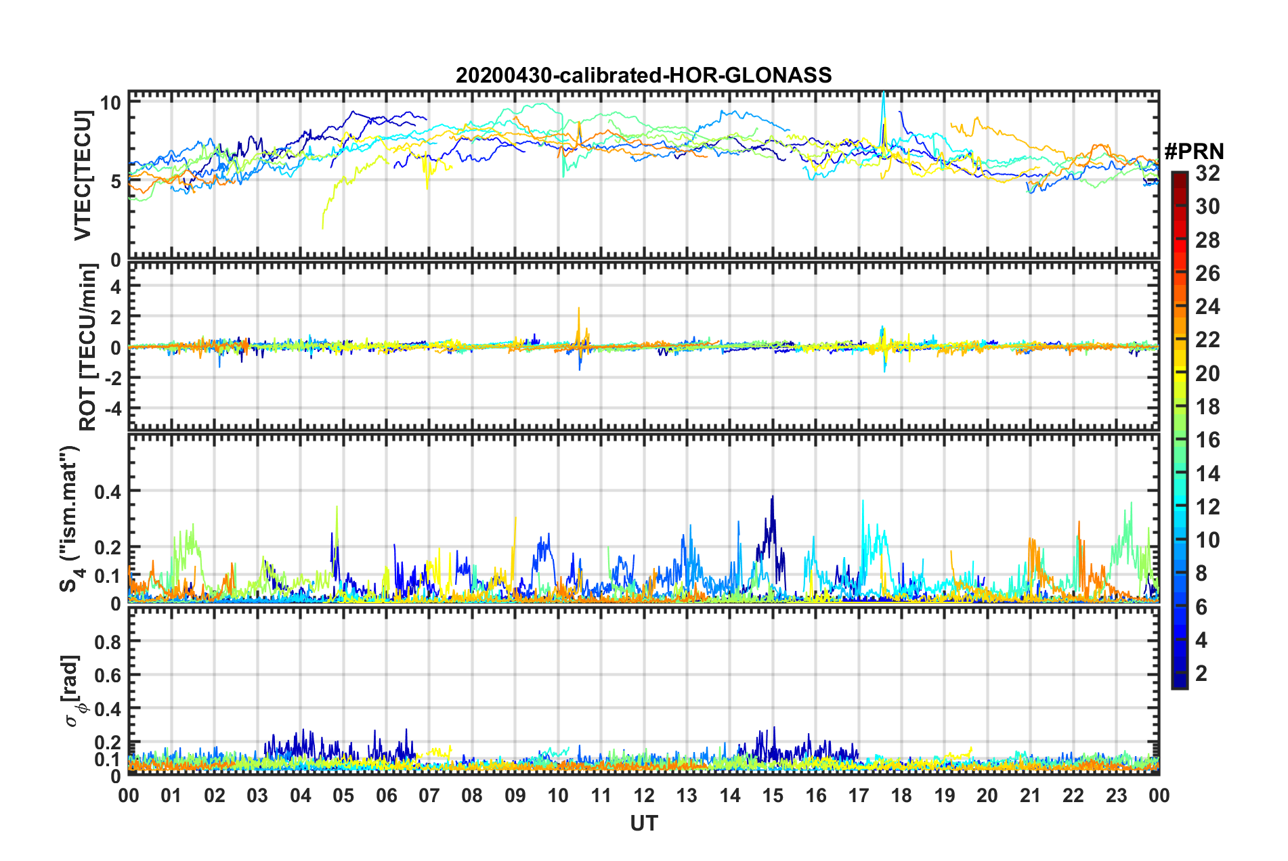
Task: Select colorbar tick label "30"
Action: tap(1207, 206)
